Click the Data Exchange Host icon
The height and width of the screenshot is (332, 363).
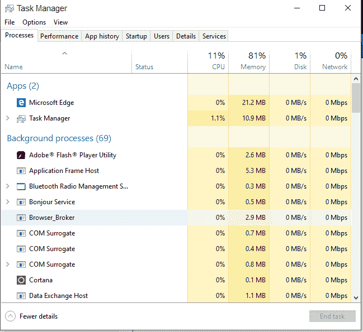coord(21,296)
